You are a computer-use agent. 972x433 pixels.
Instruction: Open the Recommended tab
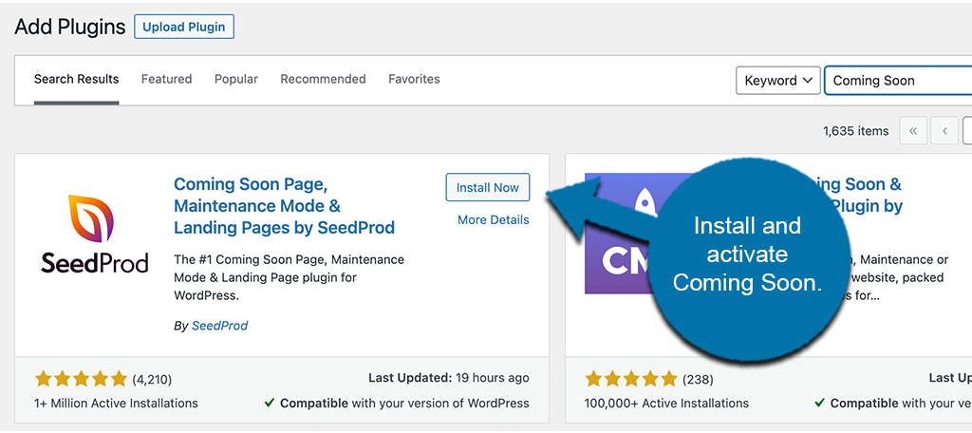tap(323, 79)
